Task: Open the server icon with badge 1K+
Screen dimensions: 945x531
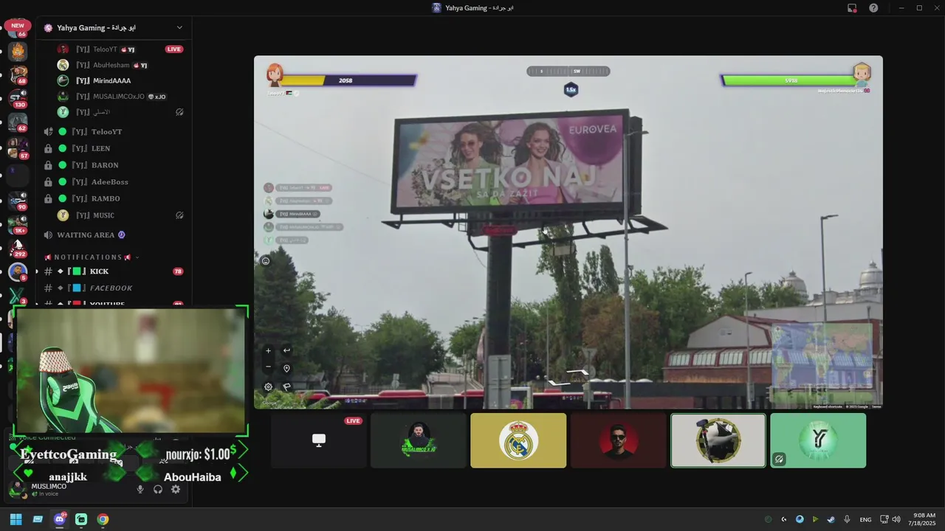Action: 18,224
